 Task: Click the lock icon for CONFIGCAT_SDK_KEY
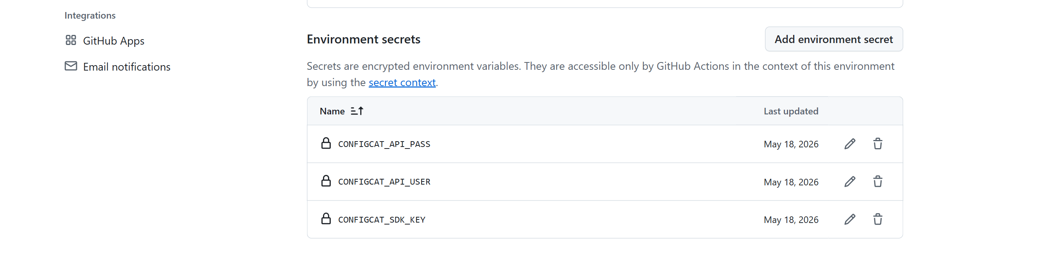(x=326, y=219)
